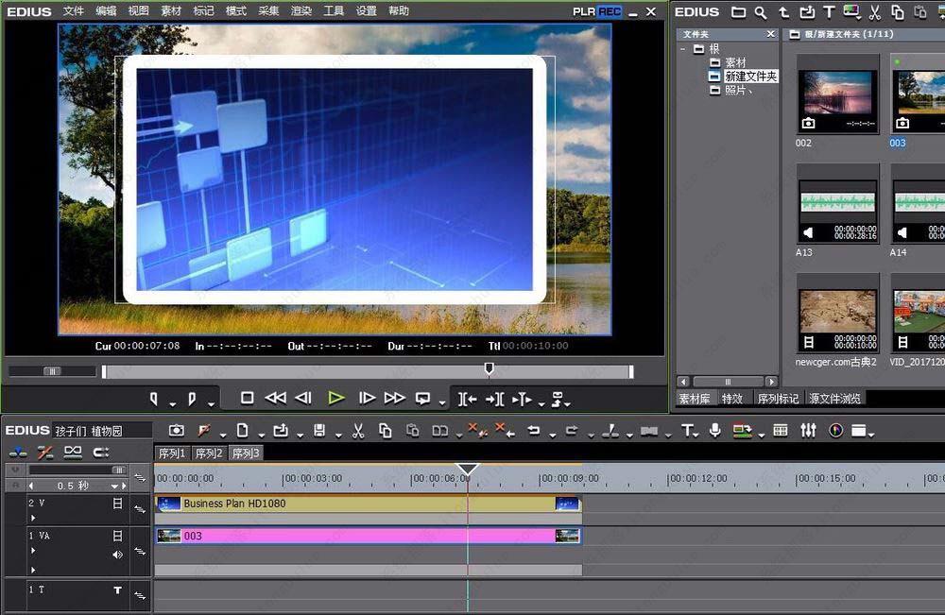Expand track 2 V with its triangle

[x=33, y=518]
